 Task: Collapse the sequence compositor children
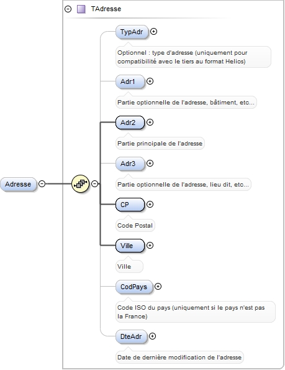(x=94, y=183)
